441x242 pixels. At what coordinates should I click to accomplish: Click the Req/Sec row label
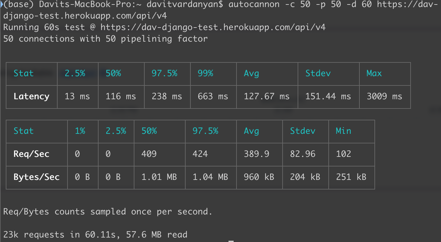pyautogui.click(x=31, y=154)
